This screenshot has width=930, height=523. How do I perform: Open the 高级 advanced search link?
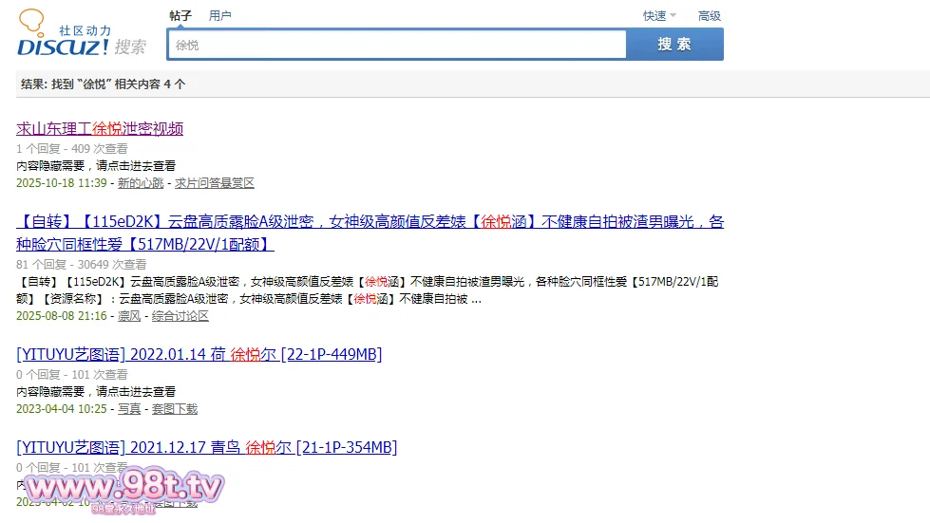[x=710, y=15]
